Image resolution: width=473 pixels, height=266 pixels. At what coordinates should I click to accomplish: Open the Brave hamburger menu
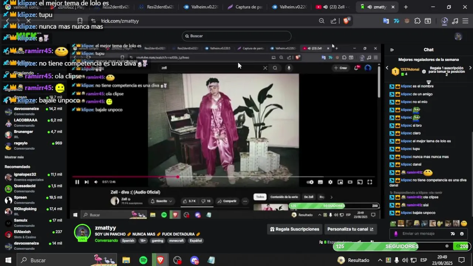pyautogui.click(x=466, y=21)
